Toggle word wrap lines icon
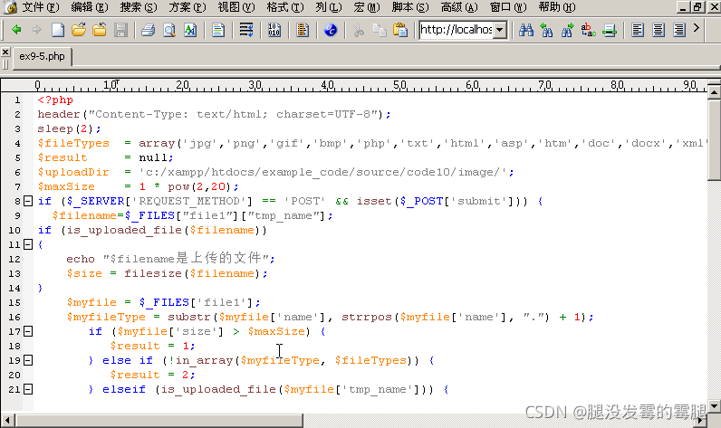The width and height of the screenshot is (721, 428). pos(246,30)
